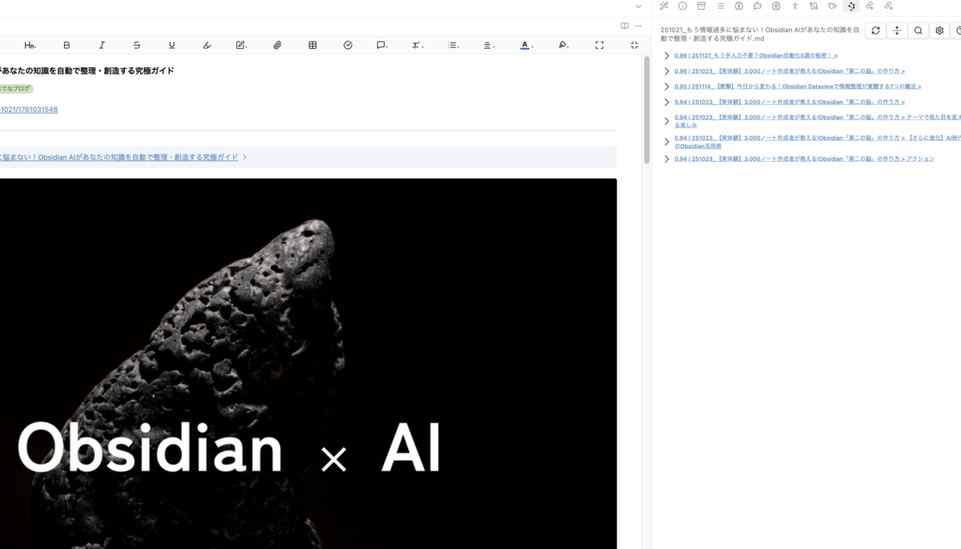Open the list style dropdown
Viewport: 961px width, 549px height.
click(x=453, y=46)
